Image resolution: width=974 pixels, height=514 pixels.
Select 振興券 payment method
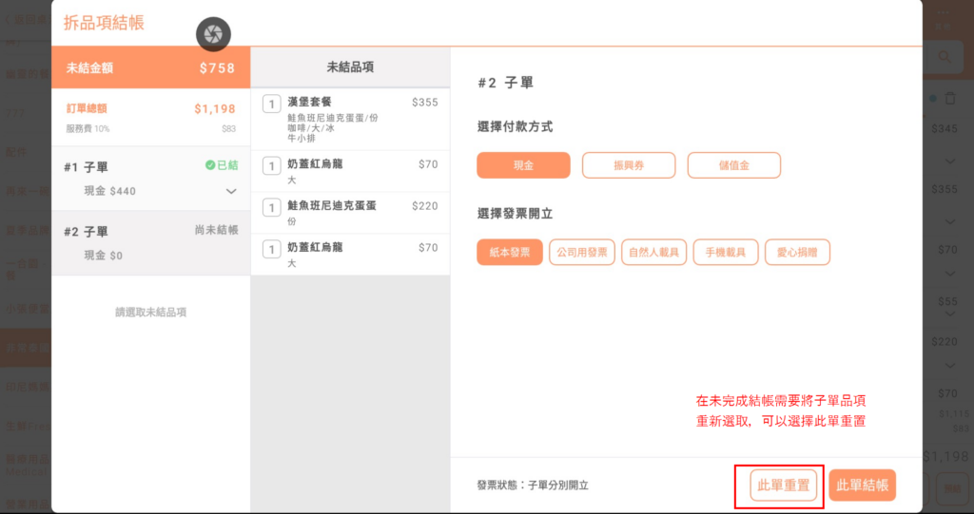click(x=628, y=165)
